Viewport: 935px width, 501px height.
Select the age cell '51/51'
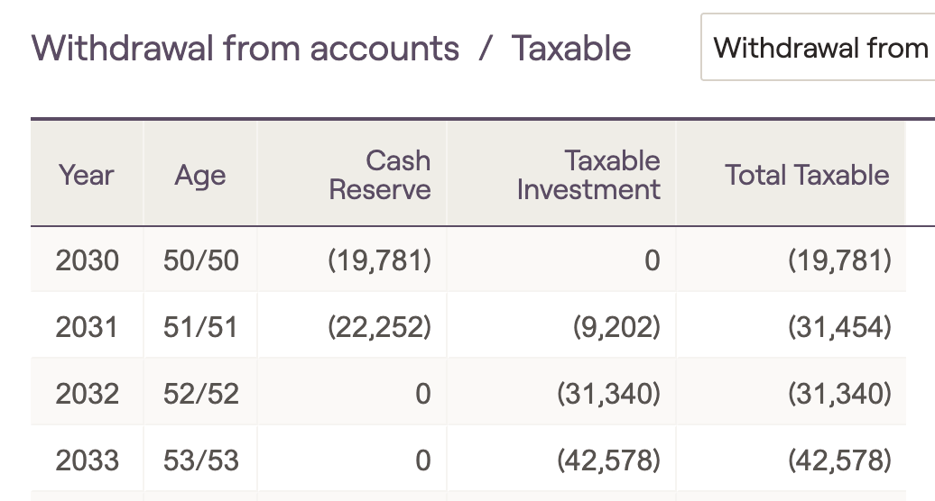click(201, 327)
